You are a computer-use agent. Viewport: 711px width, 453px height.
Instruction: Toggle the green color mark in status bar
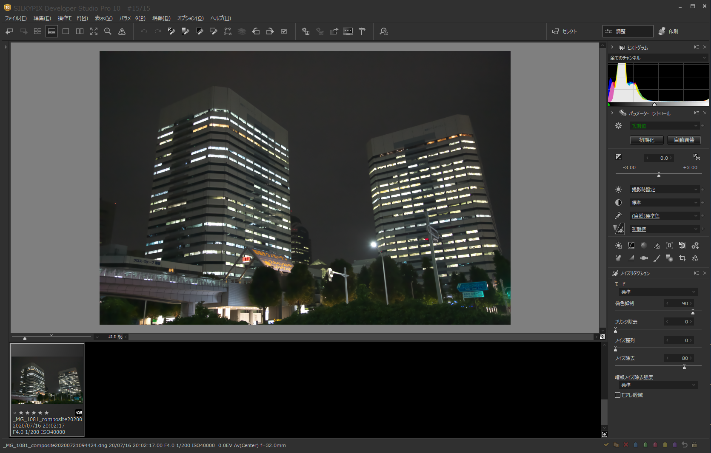645,445
